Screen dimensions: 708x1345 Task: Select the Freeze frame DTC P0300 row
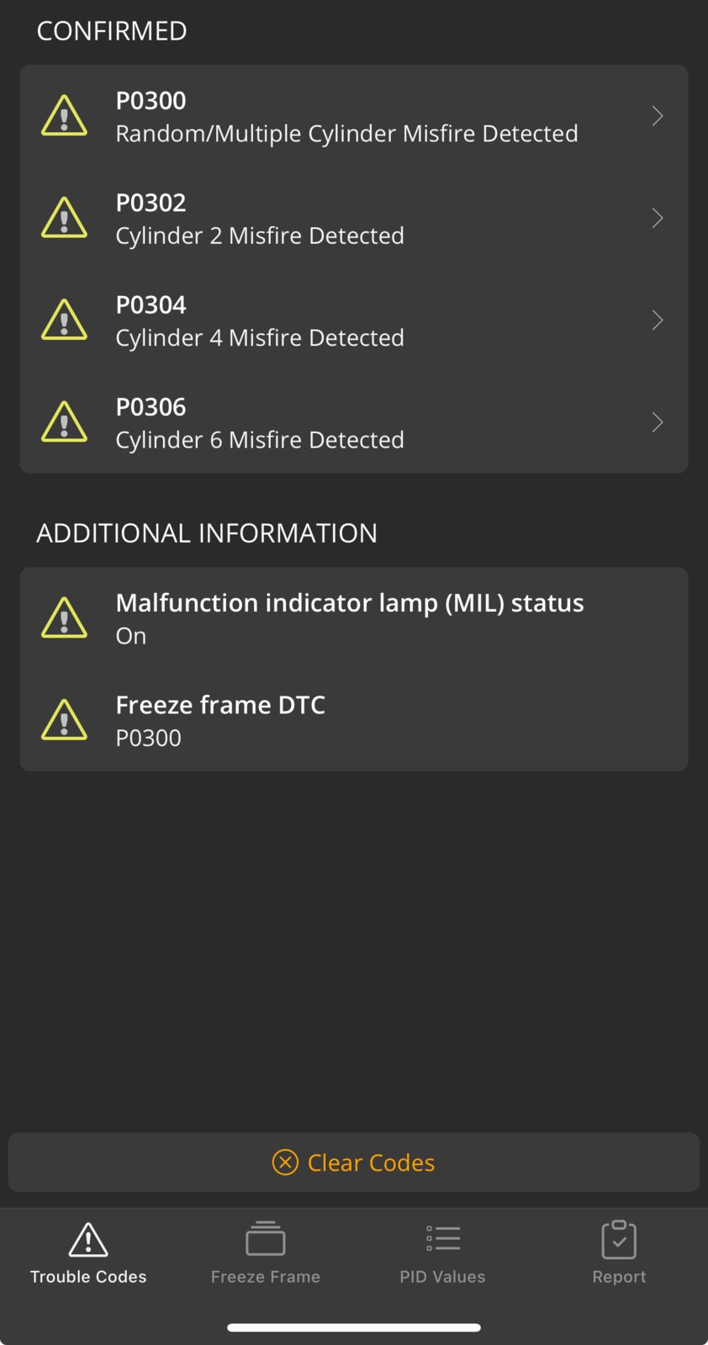(354, 720)
